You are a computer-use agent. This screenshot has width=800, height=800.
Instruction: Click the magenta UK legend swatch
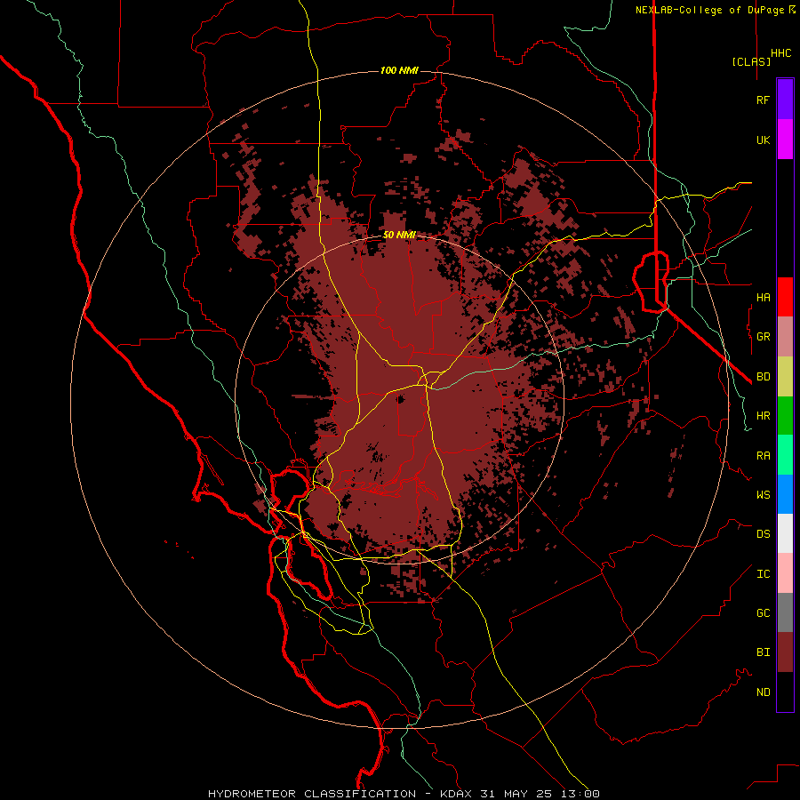coord(785,140)
